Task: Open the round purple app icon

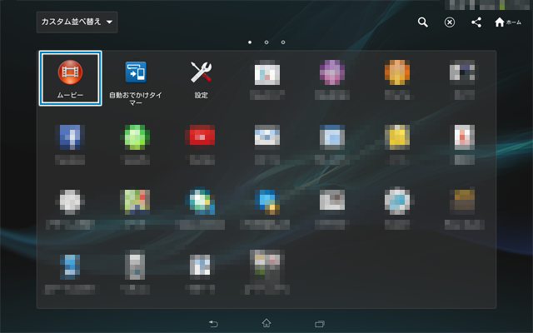Action: point(333,74)
